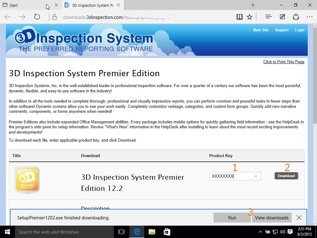Open a new tab with plus icon
Image resolution: width=317 pixels, height=238 pixels.
pos(253,5)
